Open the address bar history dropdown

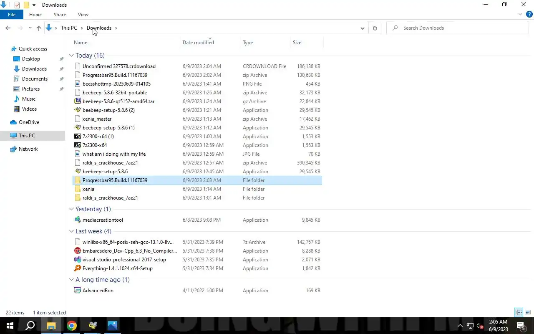(362, 28)
